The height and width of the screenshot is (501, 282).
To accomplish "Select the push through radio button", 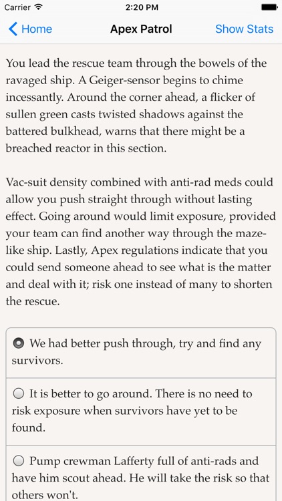I will pyautogui.click(x=19, y=343).
